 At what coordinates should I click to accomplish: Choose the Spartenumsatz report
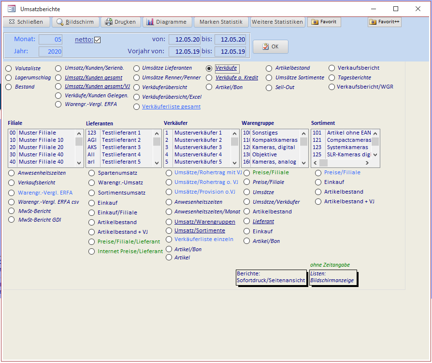[91, 173]
